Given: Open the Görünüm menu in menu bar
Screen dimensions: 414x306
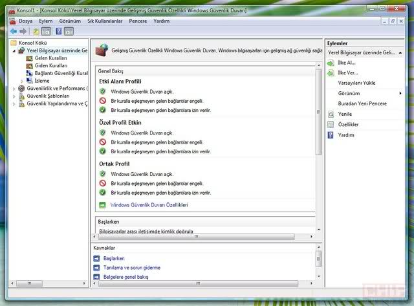Looking at the screenshot, I should [70, 21].
